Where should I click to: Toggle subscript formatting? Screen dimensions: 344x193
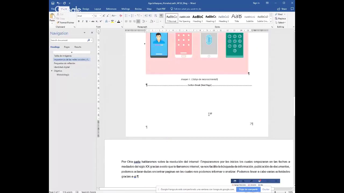click(97, 21)
